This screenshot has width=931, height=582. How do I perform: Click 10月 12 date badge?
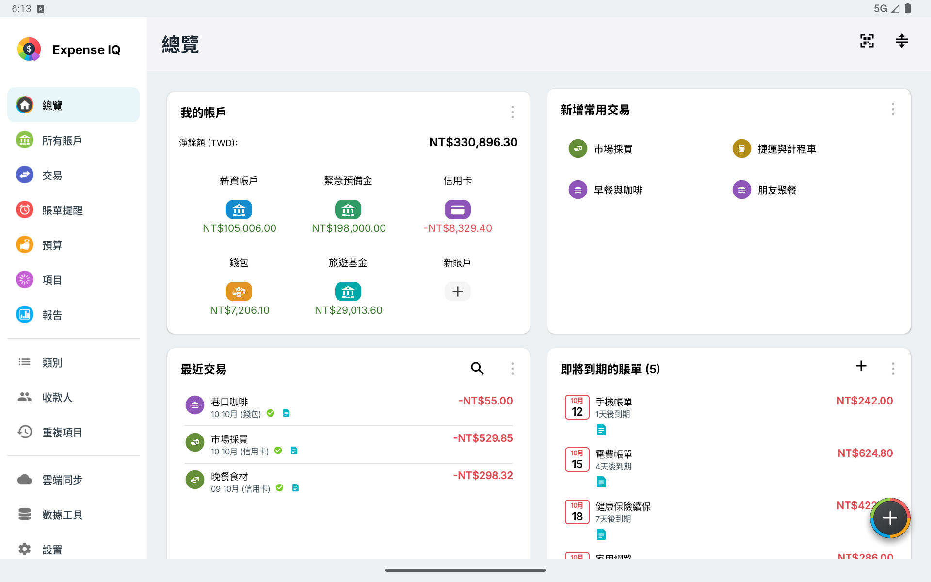click(x=577, y=407)
